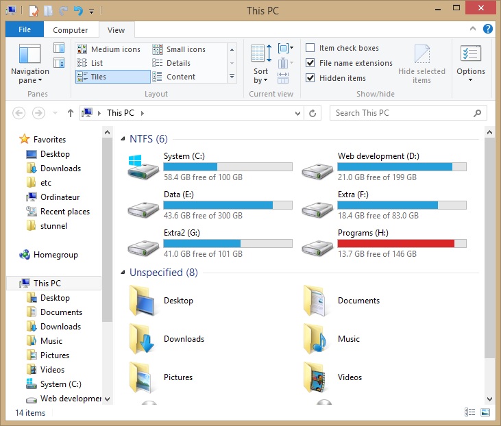Toggle the Details pane icon
The image size is (501, 426).
coord(59,63)
